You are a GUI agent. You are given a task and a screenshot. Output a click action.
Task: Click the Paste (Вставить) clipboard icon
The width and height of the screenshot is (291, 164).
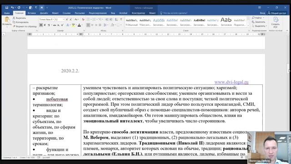pyautogui.click(x=7, y=20)
